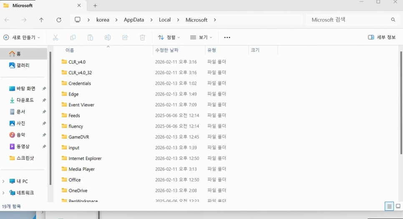The height and width of the screenshot is (219, 403).
Task: Click the Copy icon in toolbar
Action: tap(73, 38)
